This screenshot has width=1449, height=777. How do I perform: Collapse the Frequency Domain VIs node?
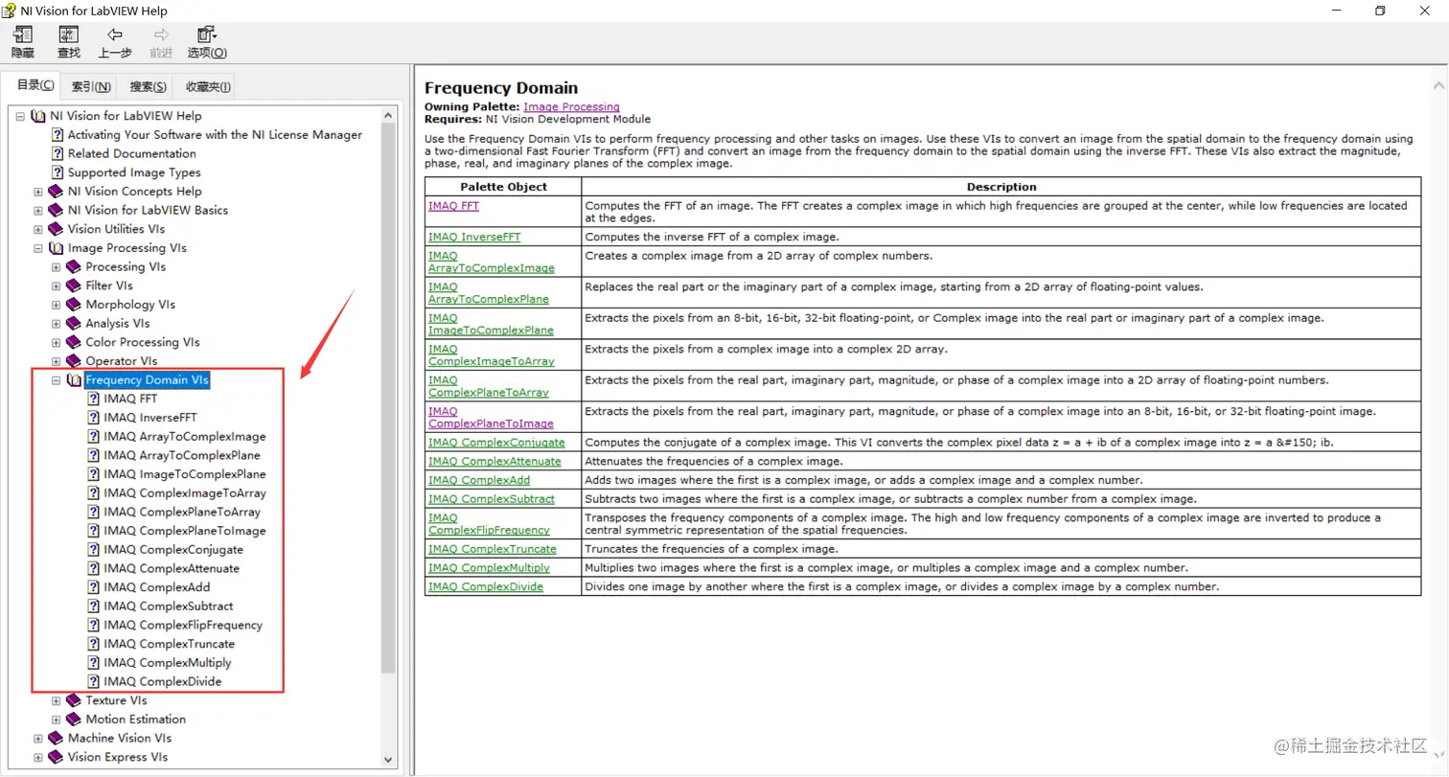57,380
